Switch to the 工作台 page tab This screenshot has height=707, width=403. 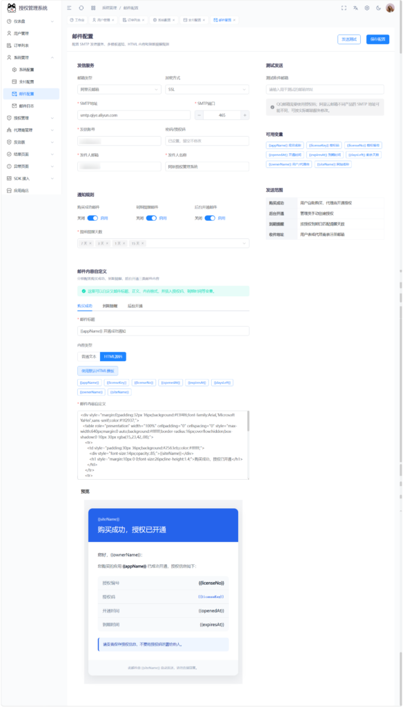[77, 20]
